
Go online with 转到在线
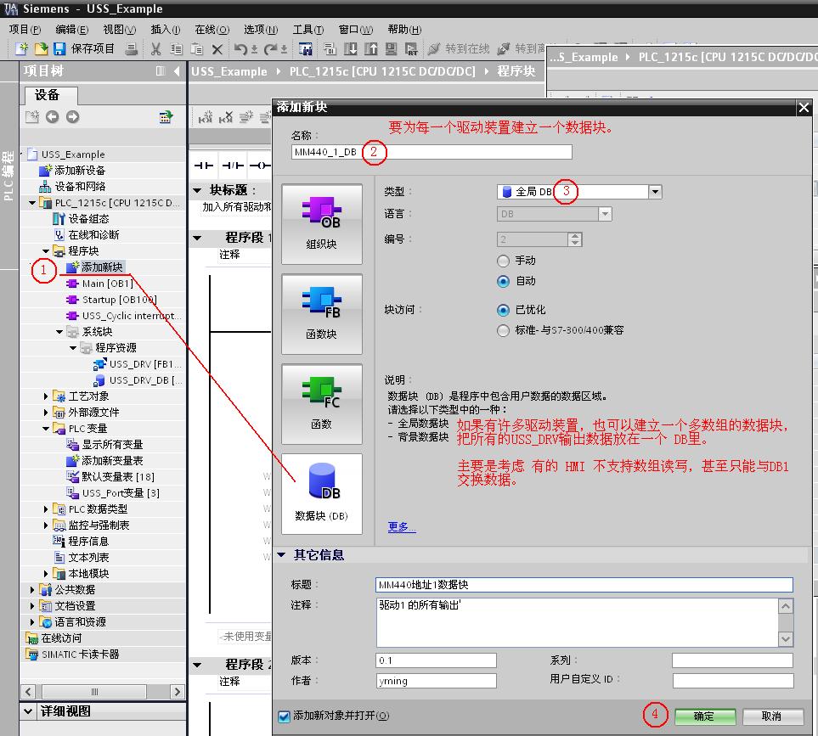click(x=459, y=49)
